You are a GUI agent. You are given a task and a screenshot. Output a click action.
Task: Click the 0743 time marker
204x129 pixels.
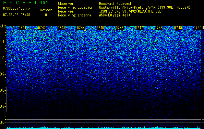(x=61, y=28)
